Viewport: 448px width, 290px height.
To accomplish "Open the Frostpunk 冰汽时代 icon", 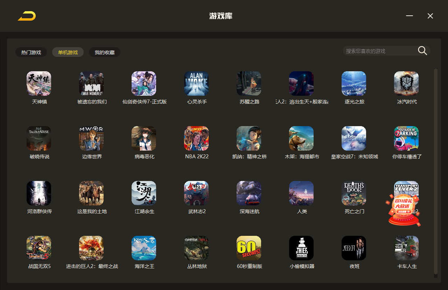I will [406, 84].
